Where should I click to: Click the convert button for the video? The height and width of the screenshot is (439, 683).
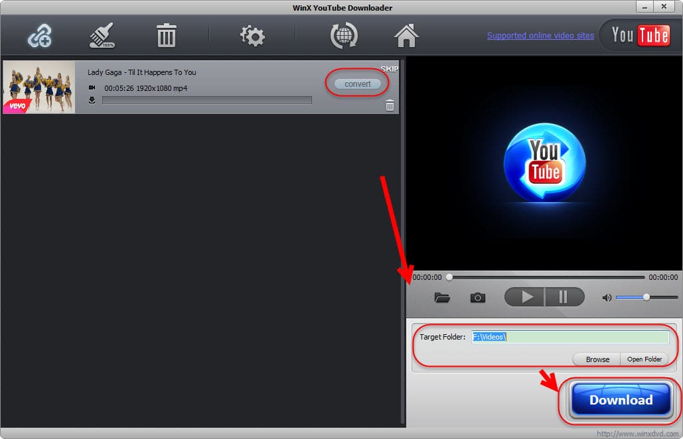pyautogui.click(x=358, y=84)
